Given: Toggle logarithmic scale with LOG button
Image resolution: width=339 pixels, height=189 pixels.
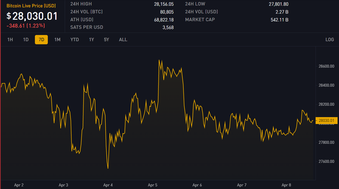Looking at the screenshot, I should coord(329,40).
